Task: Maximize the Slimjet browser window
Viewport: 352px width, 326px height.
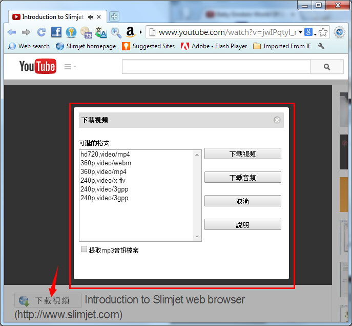Action: coord(319,6)
